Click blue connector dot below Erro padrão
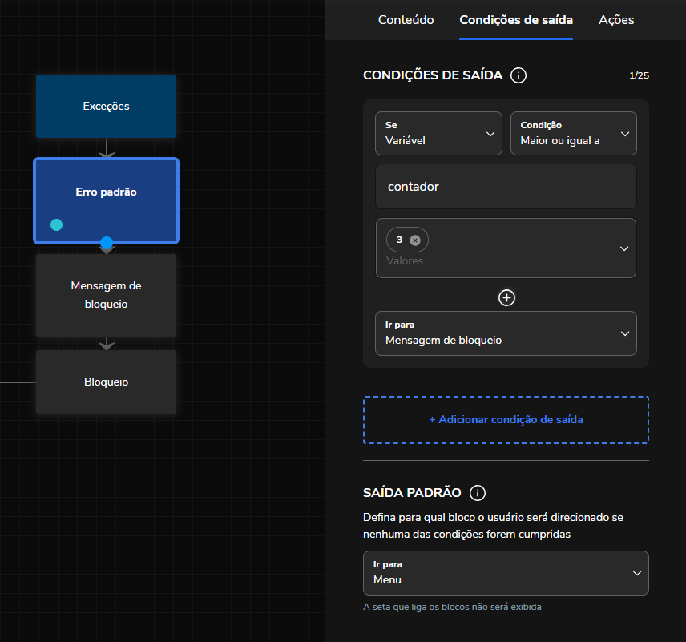Screen dimensions: 686x642 tap(107, 242)
